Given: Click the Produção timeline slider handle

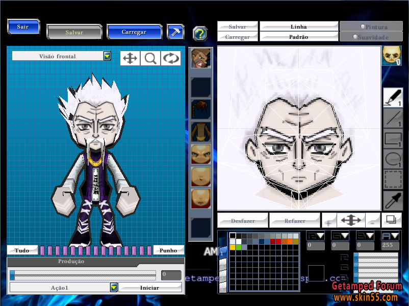Looking at the screenshot, I should (12, 275).
